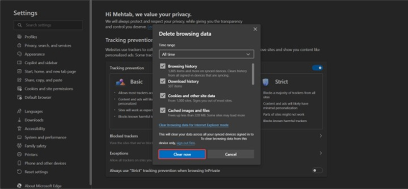Screen dimensions: 408x189
Task: Click 'Hi Mehtab, we value your privacy.' heading
Action: pyautogui.click(x=148, y=15)
